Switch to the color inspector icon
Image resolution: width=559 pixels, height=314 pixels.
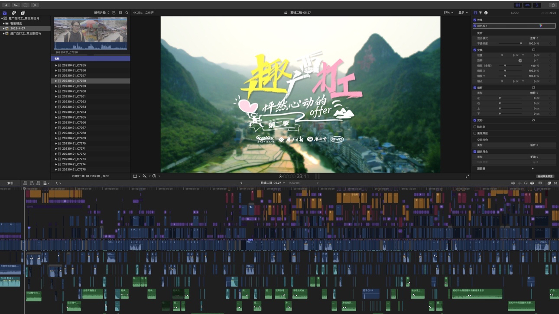[481, 13]
